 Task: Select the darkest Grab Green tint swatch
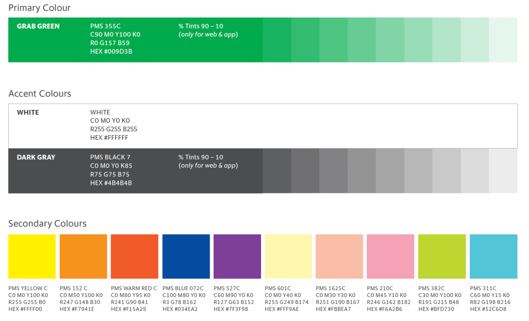click(x=277, y=40)
